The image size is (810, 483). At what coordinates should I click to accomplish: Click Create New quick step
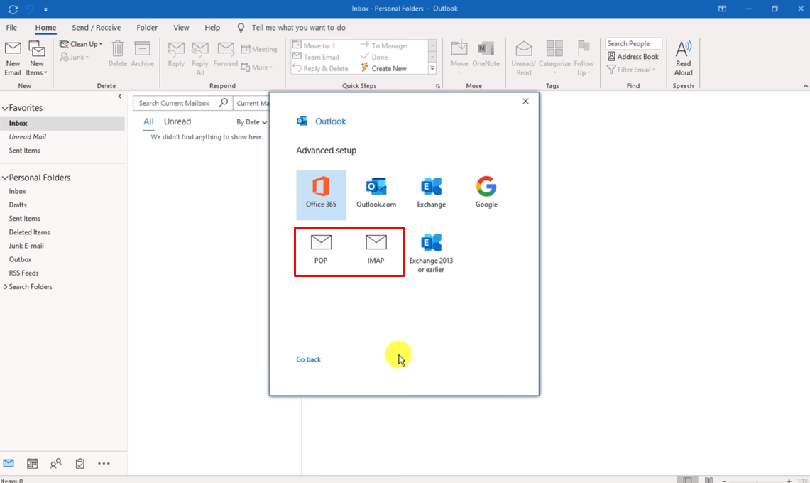(384, 68)
